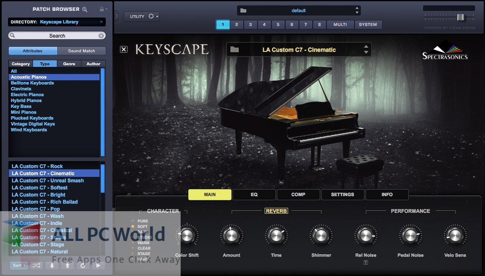Click the Rel Noise knob
Screen dimensions: 485x276
365,235
